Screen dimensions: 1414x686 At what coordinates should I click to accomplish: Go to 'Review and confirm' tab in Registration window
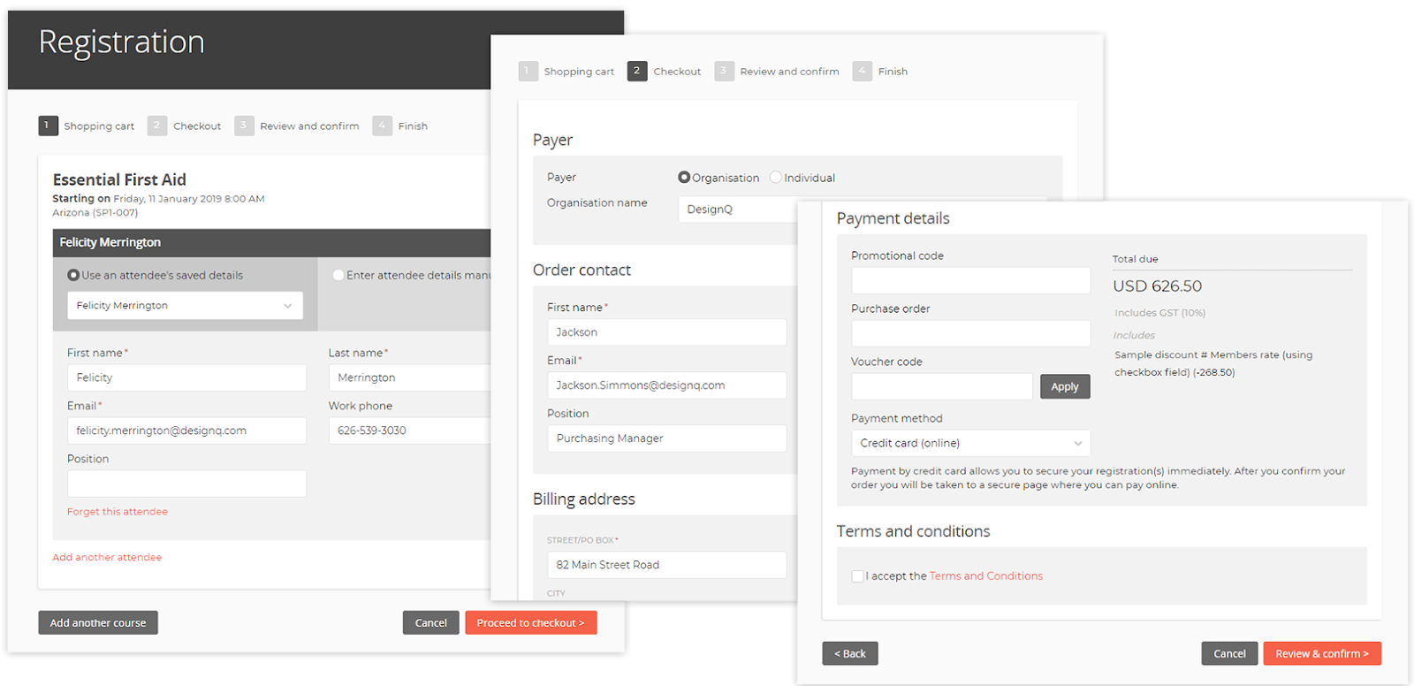pos(309,126)
